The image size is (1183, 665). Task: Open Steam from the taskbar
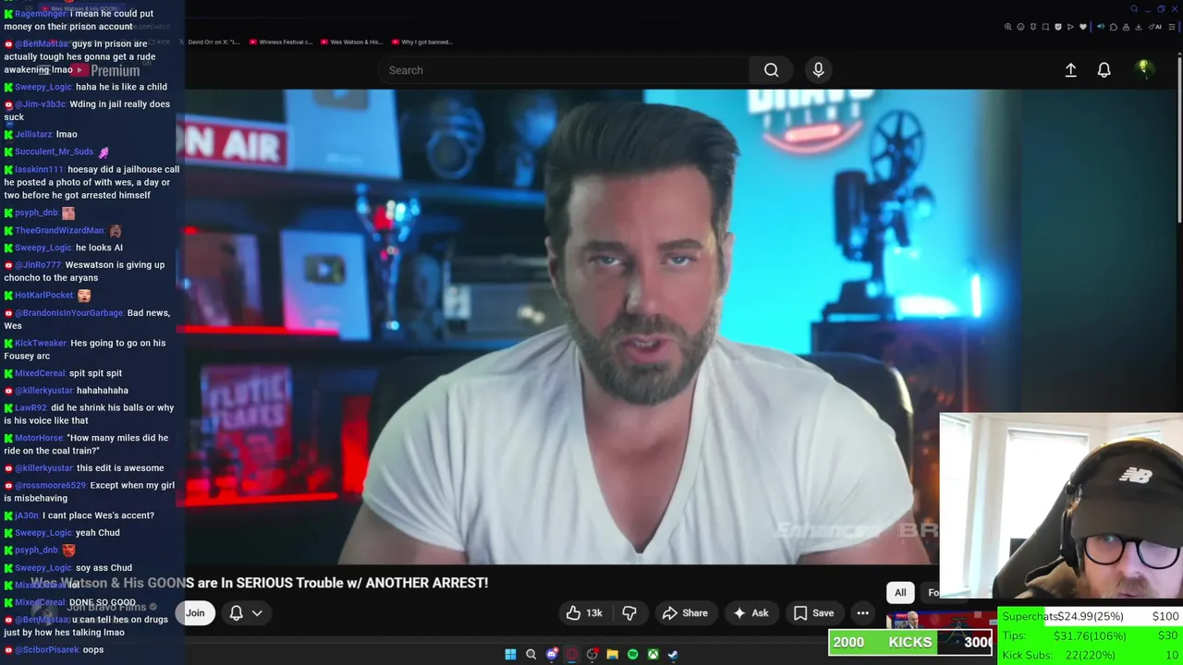[673, 654]
